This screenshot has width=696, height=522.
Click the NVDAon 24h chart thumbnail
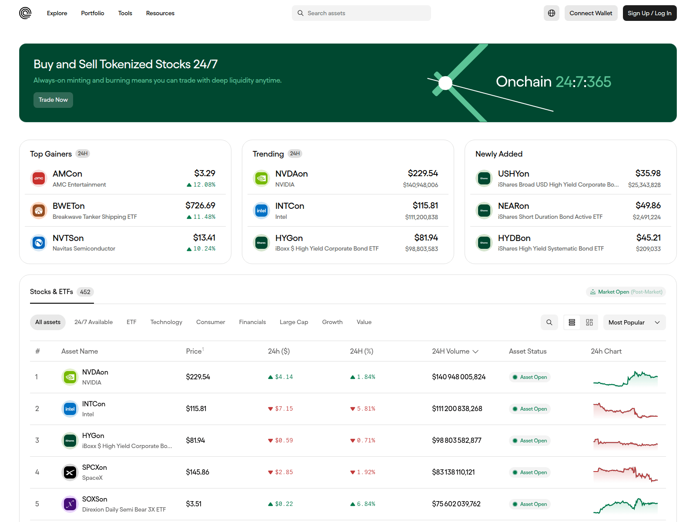tap(626, 378)
